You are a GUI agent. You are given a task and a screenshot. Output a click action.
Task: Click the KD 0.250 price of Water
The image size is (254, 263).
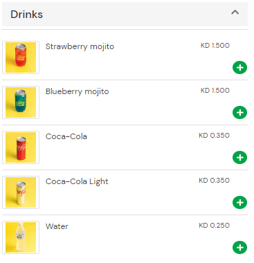[214, 226]
